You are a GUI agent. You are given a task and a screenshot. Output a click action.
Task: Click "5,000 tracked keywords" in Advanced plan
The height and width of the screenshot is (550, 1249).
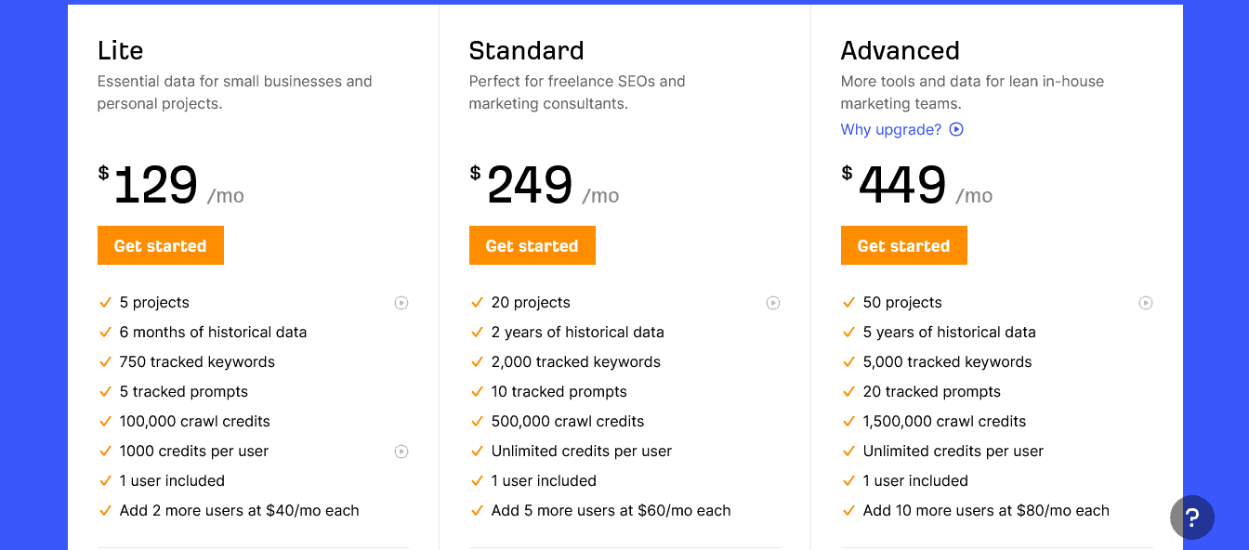tap(945, 361)
